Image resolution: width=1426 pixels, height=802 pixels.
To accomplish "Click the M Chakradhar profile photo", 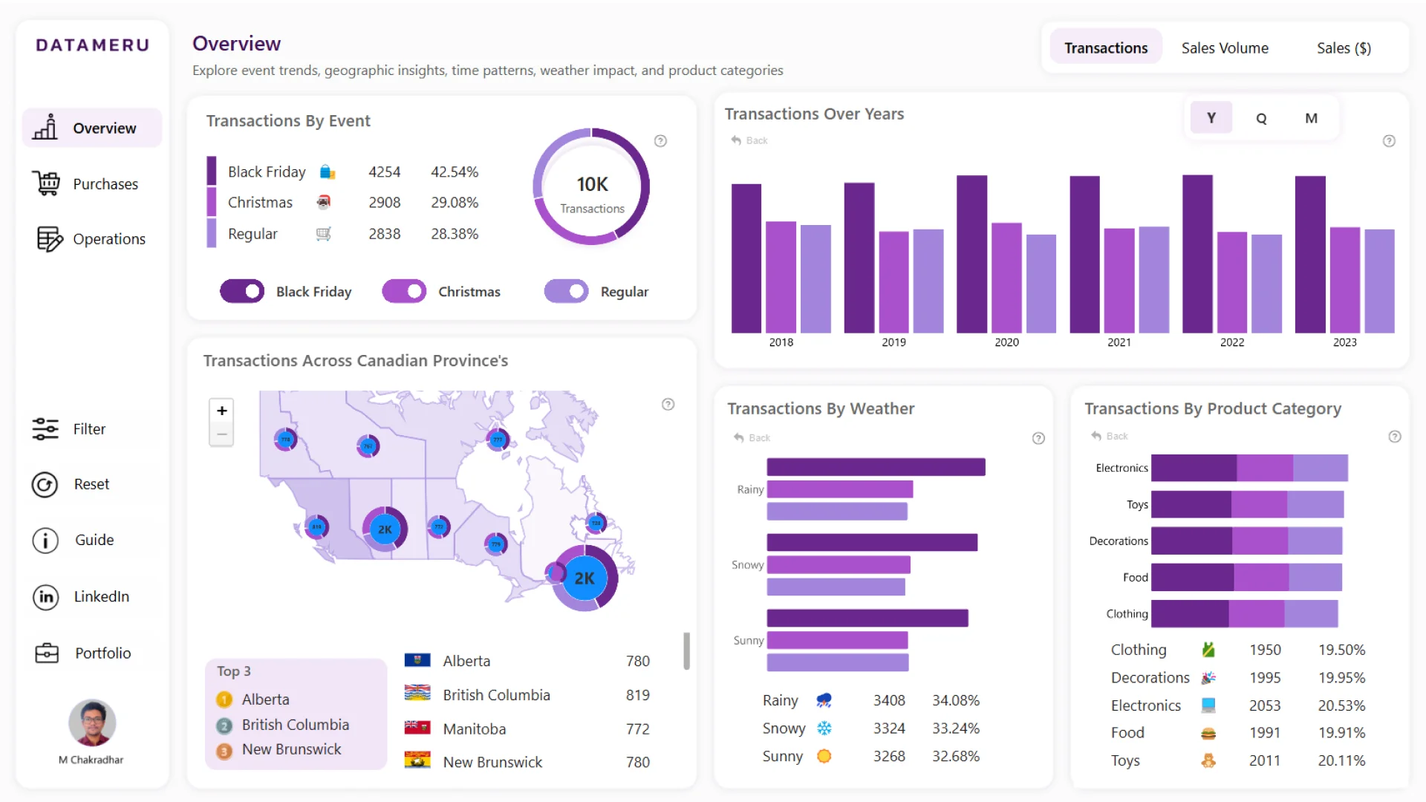I will tap(92, 723).
